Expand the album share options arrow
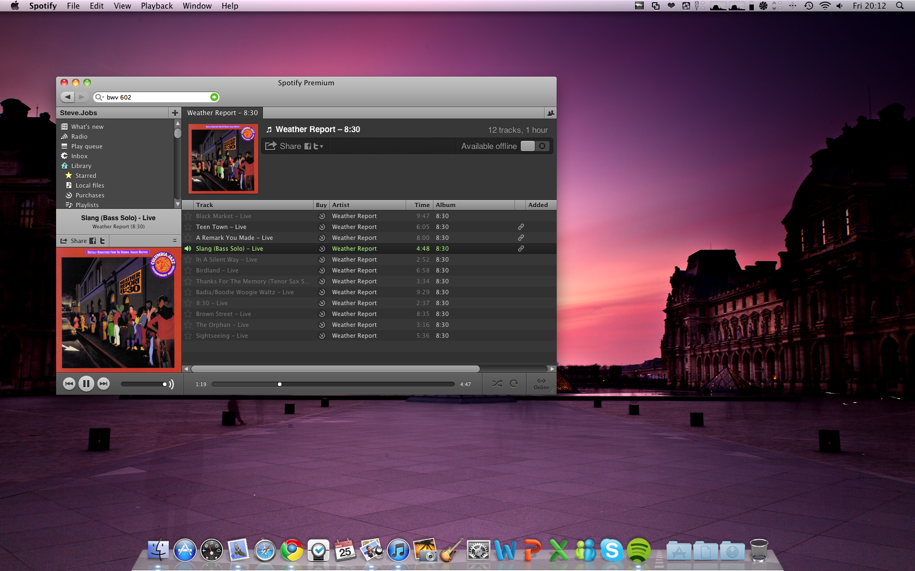 click(x=321, y=146)
